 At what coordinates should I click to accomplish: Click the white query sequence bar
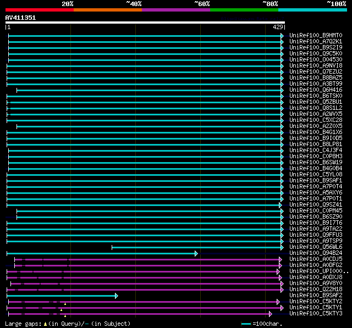145,23
